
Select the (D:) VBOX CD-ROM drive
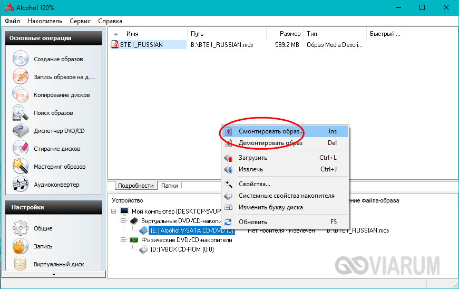(x=182, y=249)
